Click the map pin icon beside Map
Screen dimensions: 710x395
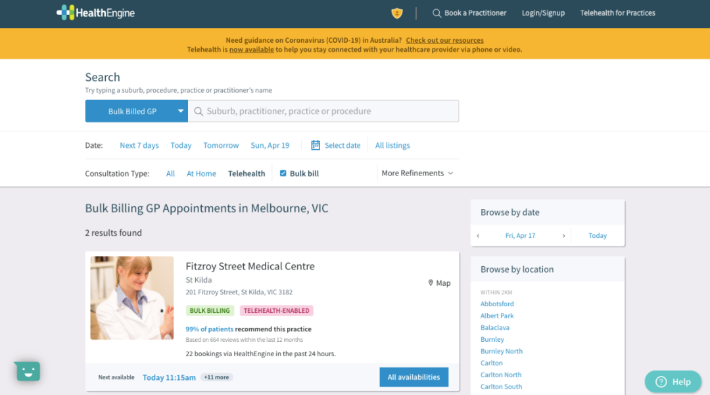[431, 283]
